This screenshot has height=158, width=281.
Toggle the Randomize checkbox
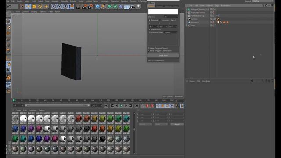[150, 29]
